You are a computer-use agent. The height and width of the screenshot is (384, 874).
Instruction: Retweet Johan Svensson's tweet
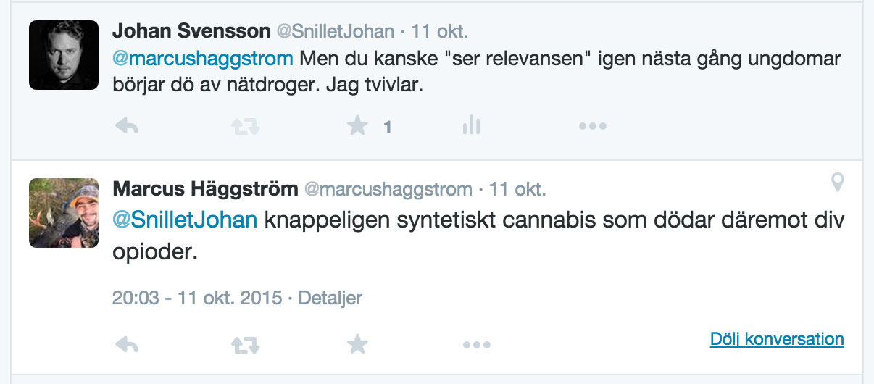point(245,128)
